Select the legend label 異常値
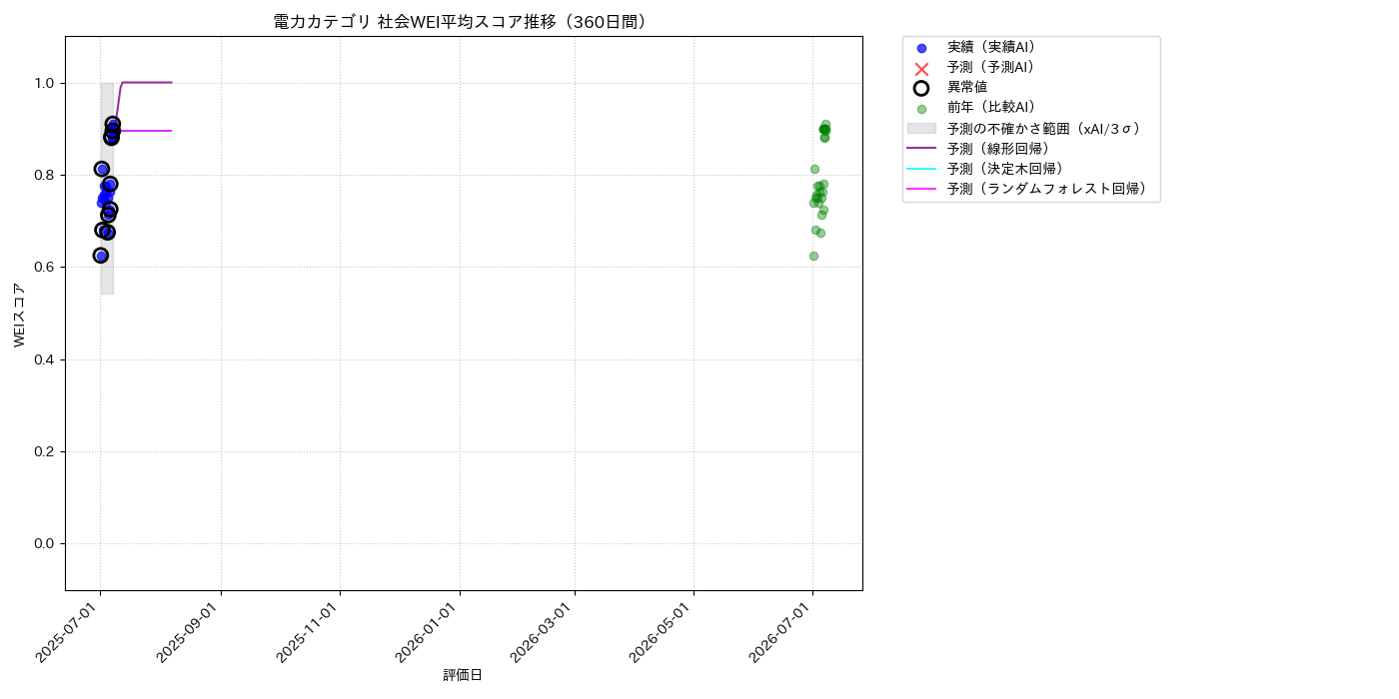The image size is (1399, 699). [x=967, y=87]
